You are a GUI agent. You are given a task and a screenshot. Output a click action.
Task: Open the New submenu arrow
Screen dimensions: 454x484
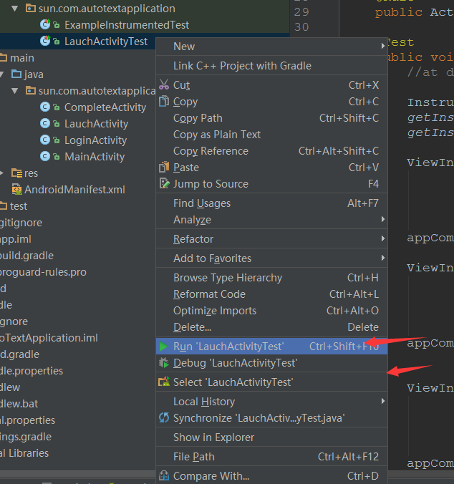382,46
